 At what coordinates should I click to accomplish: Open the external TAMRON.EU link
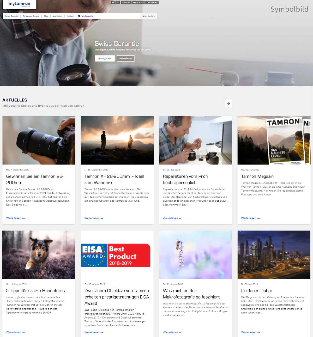click(x=139, y=2)
